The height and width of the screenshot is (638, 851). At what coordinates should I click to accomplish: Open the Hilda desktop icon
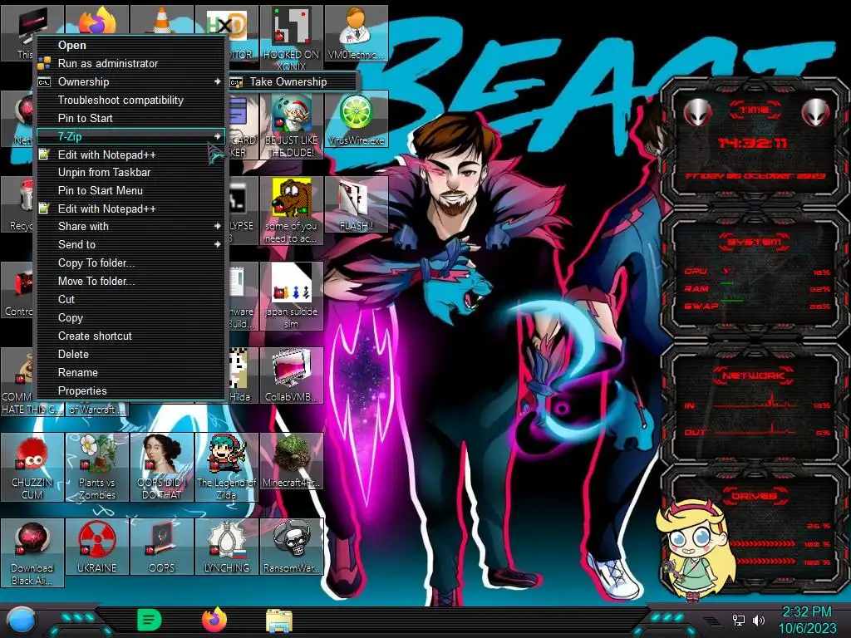click(x=239, y=375)
